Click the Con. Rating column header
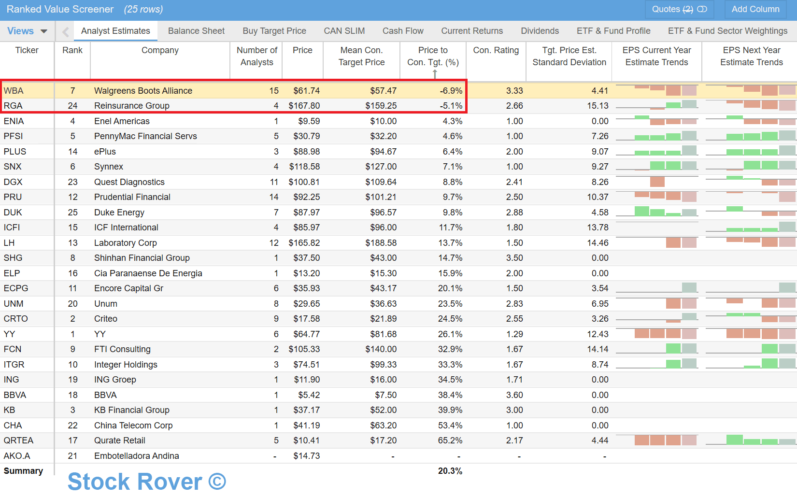 click(x=496, y=50)
